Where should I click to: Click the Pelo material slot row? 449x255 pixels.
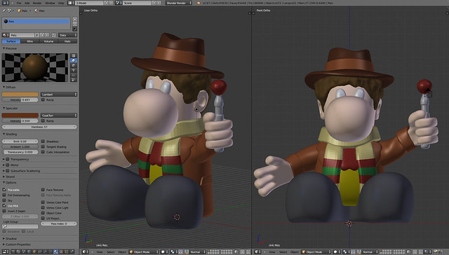(x=36, y=21)
